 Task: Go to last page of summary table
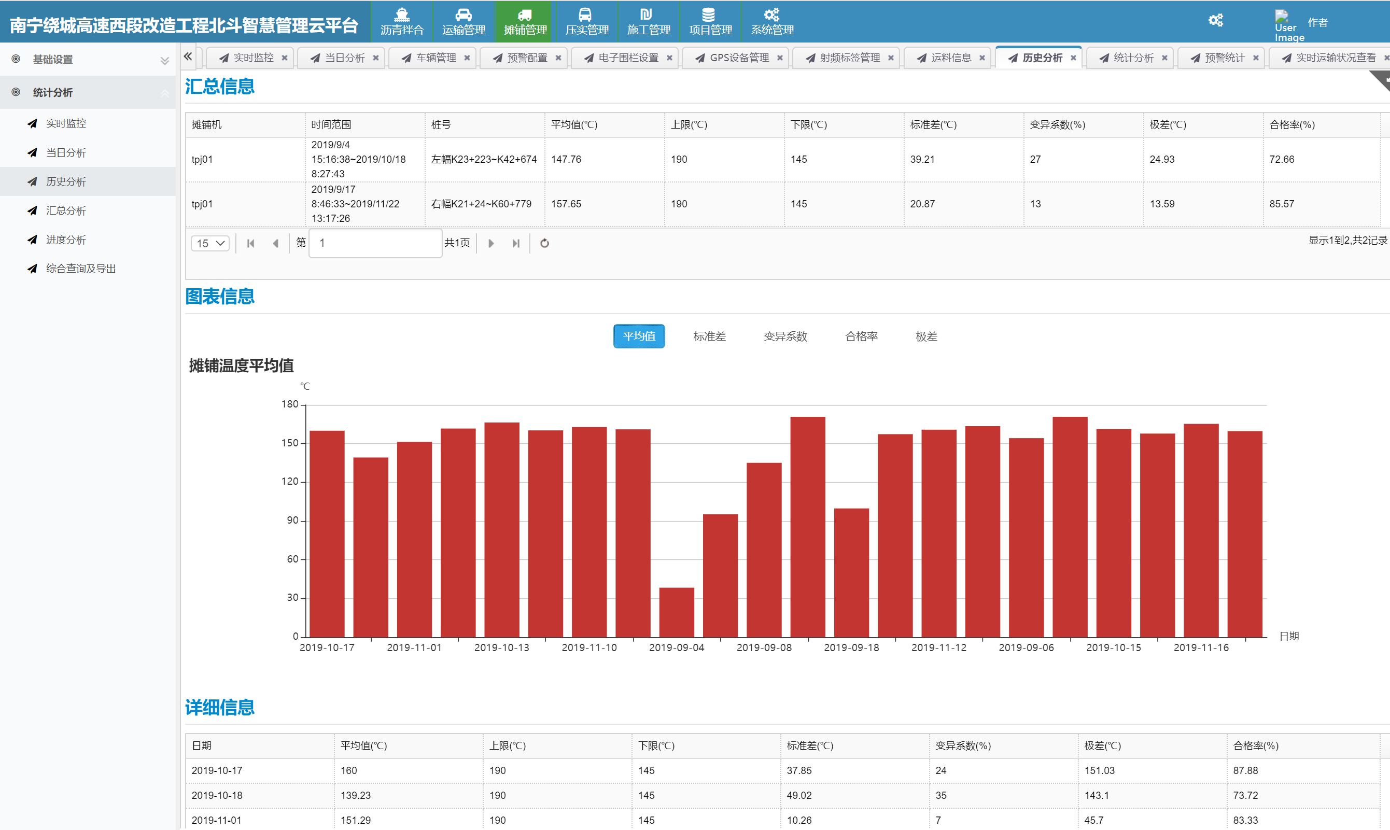516,243
